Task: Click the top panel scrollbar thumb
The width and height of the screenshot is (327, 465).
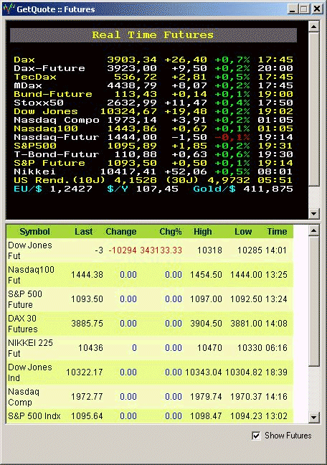Action: (x=313, y=109)
